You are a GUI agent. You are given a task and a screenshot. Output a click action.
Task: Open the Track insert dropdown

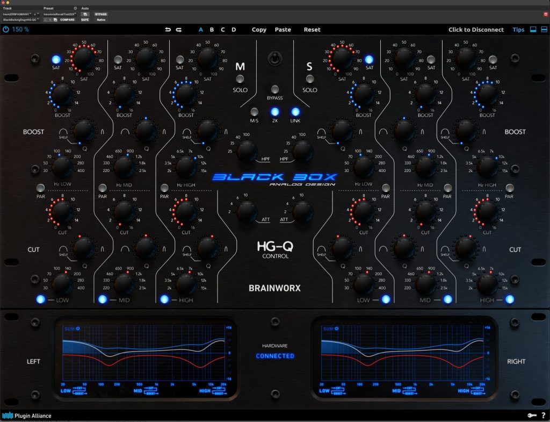pos(19,14)
